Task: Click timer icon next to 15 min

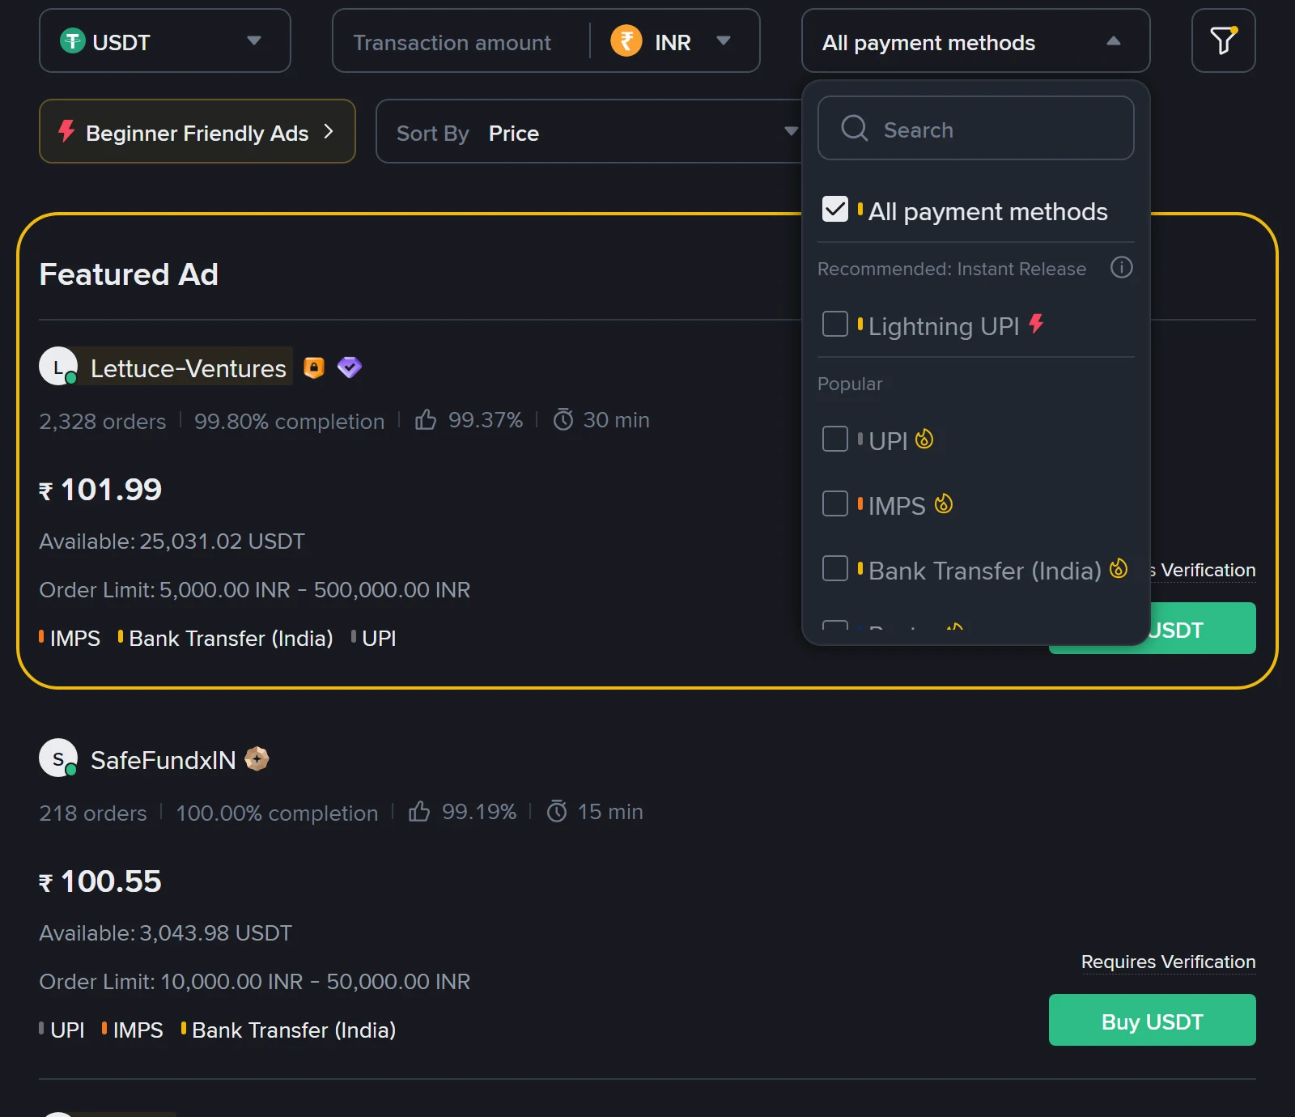Action: point(557,811)
